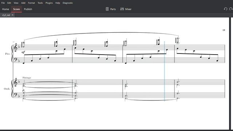Click the Orch. treble clef
This screenshot has height=131, width=233.
[16, 83]
